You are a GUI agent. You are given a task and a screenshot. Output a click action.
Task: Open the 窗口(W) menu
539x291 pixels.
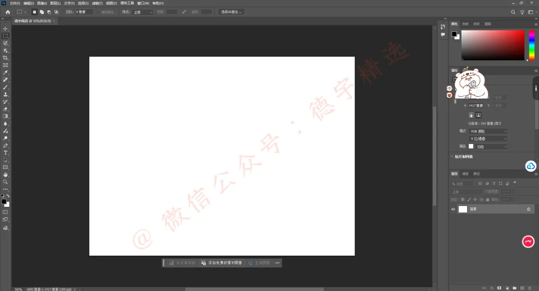click(143, 3)
